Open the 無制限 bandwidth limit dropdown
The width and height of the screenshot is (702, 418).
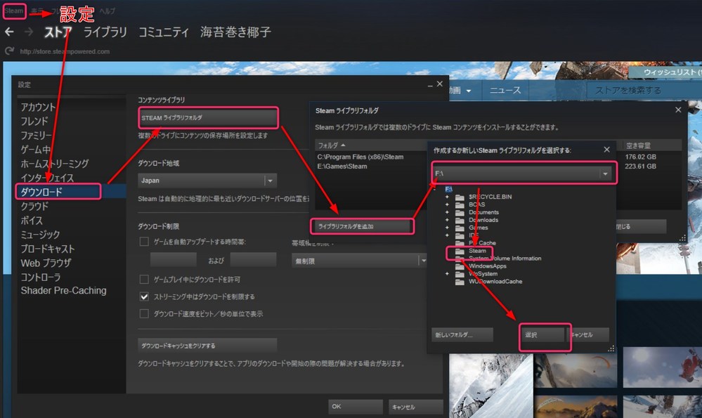[x=422, y=260]
